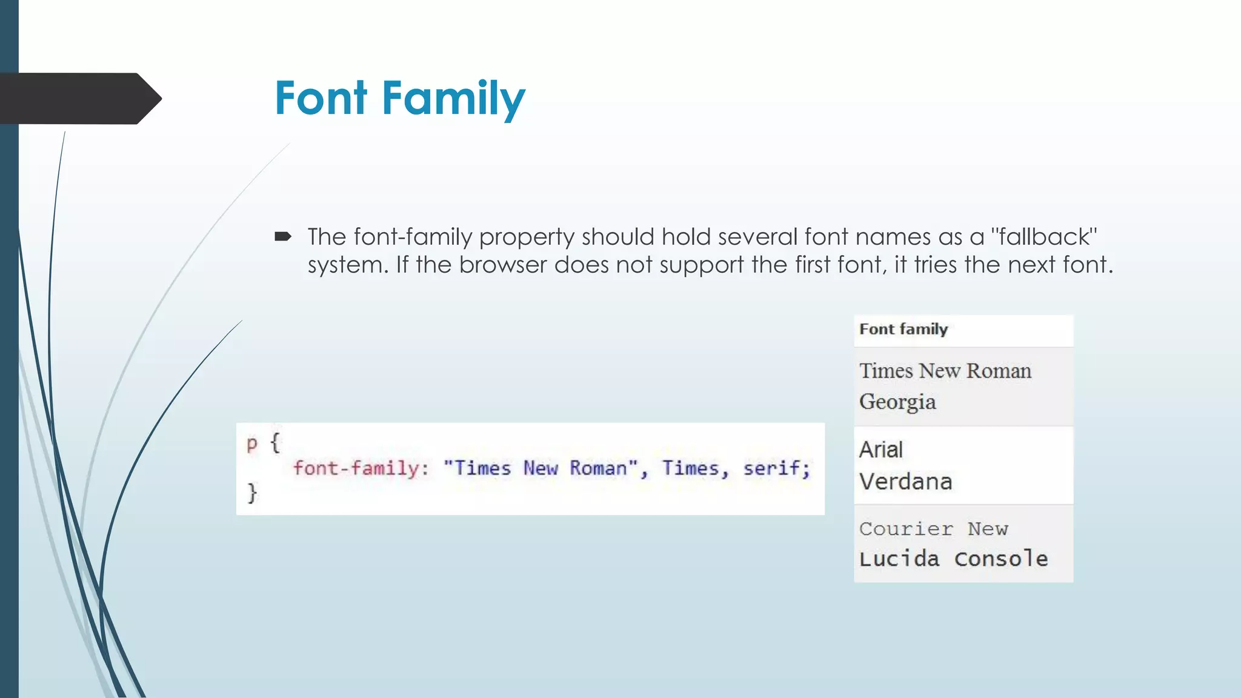Viewport: 1241px width, 698px height.
Task: Click the 'Font family' table header
Action: [x=903, y=330]
